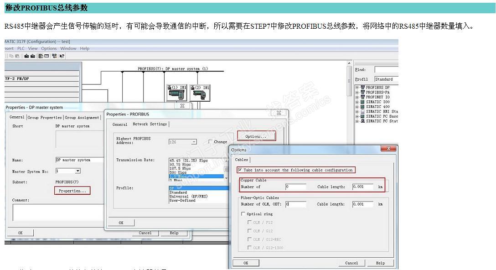Click Cancel in DP master system dialog
496x270 pixels.
[145, 233]
